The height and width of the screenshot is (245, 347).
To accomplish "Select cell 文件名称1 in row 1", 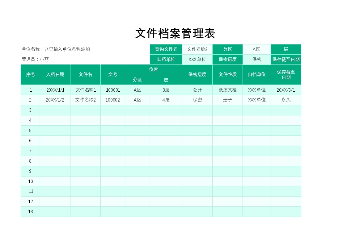I will point(85,90).
